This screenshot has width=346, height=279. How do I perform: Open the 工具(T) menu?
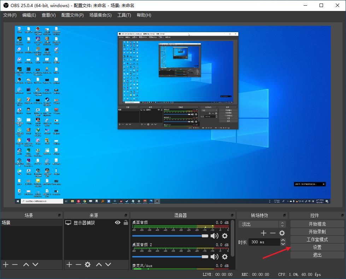point(124,15)
